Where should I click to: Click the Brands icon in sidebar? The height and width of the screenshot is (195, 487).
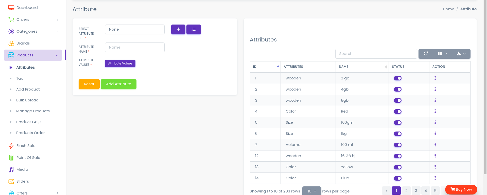tap(11, 43)
